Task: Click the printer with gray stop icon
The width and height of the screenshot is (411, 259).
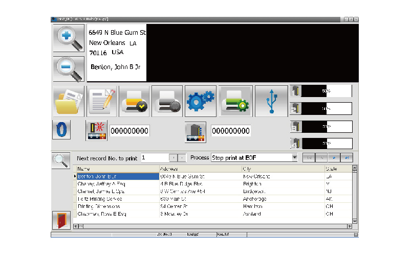Action: pos(167,102)
